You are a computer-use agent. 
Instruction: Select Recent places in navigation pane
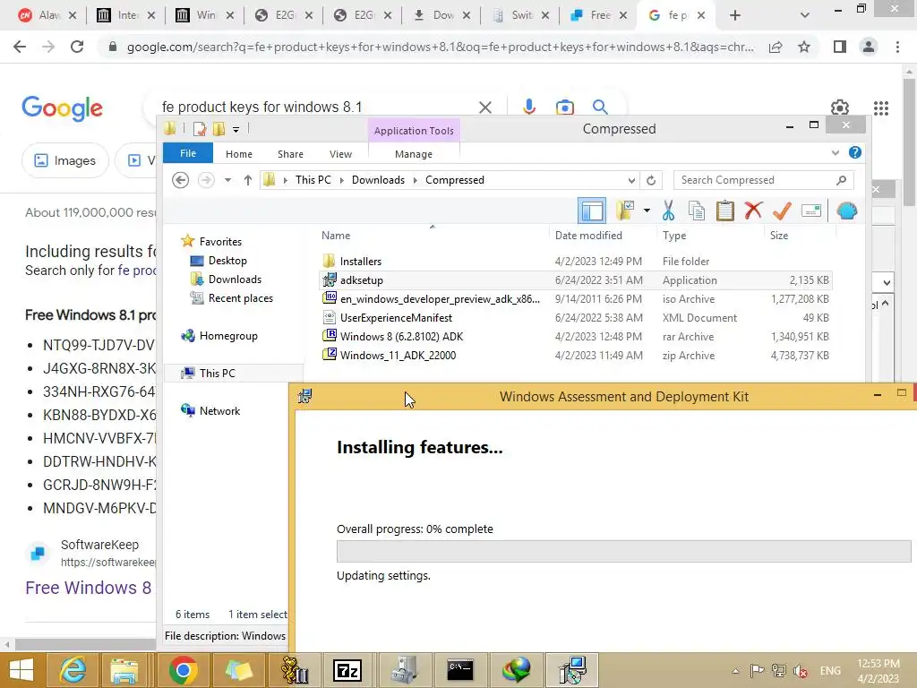point(240,297)
